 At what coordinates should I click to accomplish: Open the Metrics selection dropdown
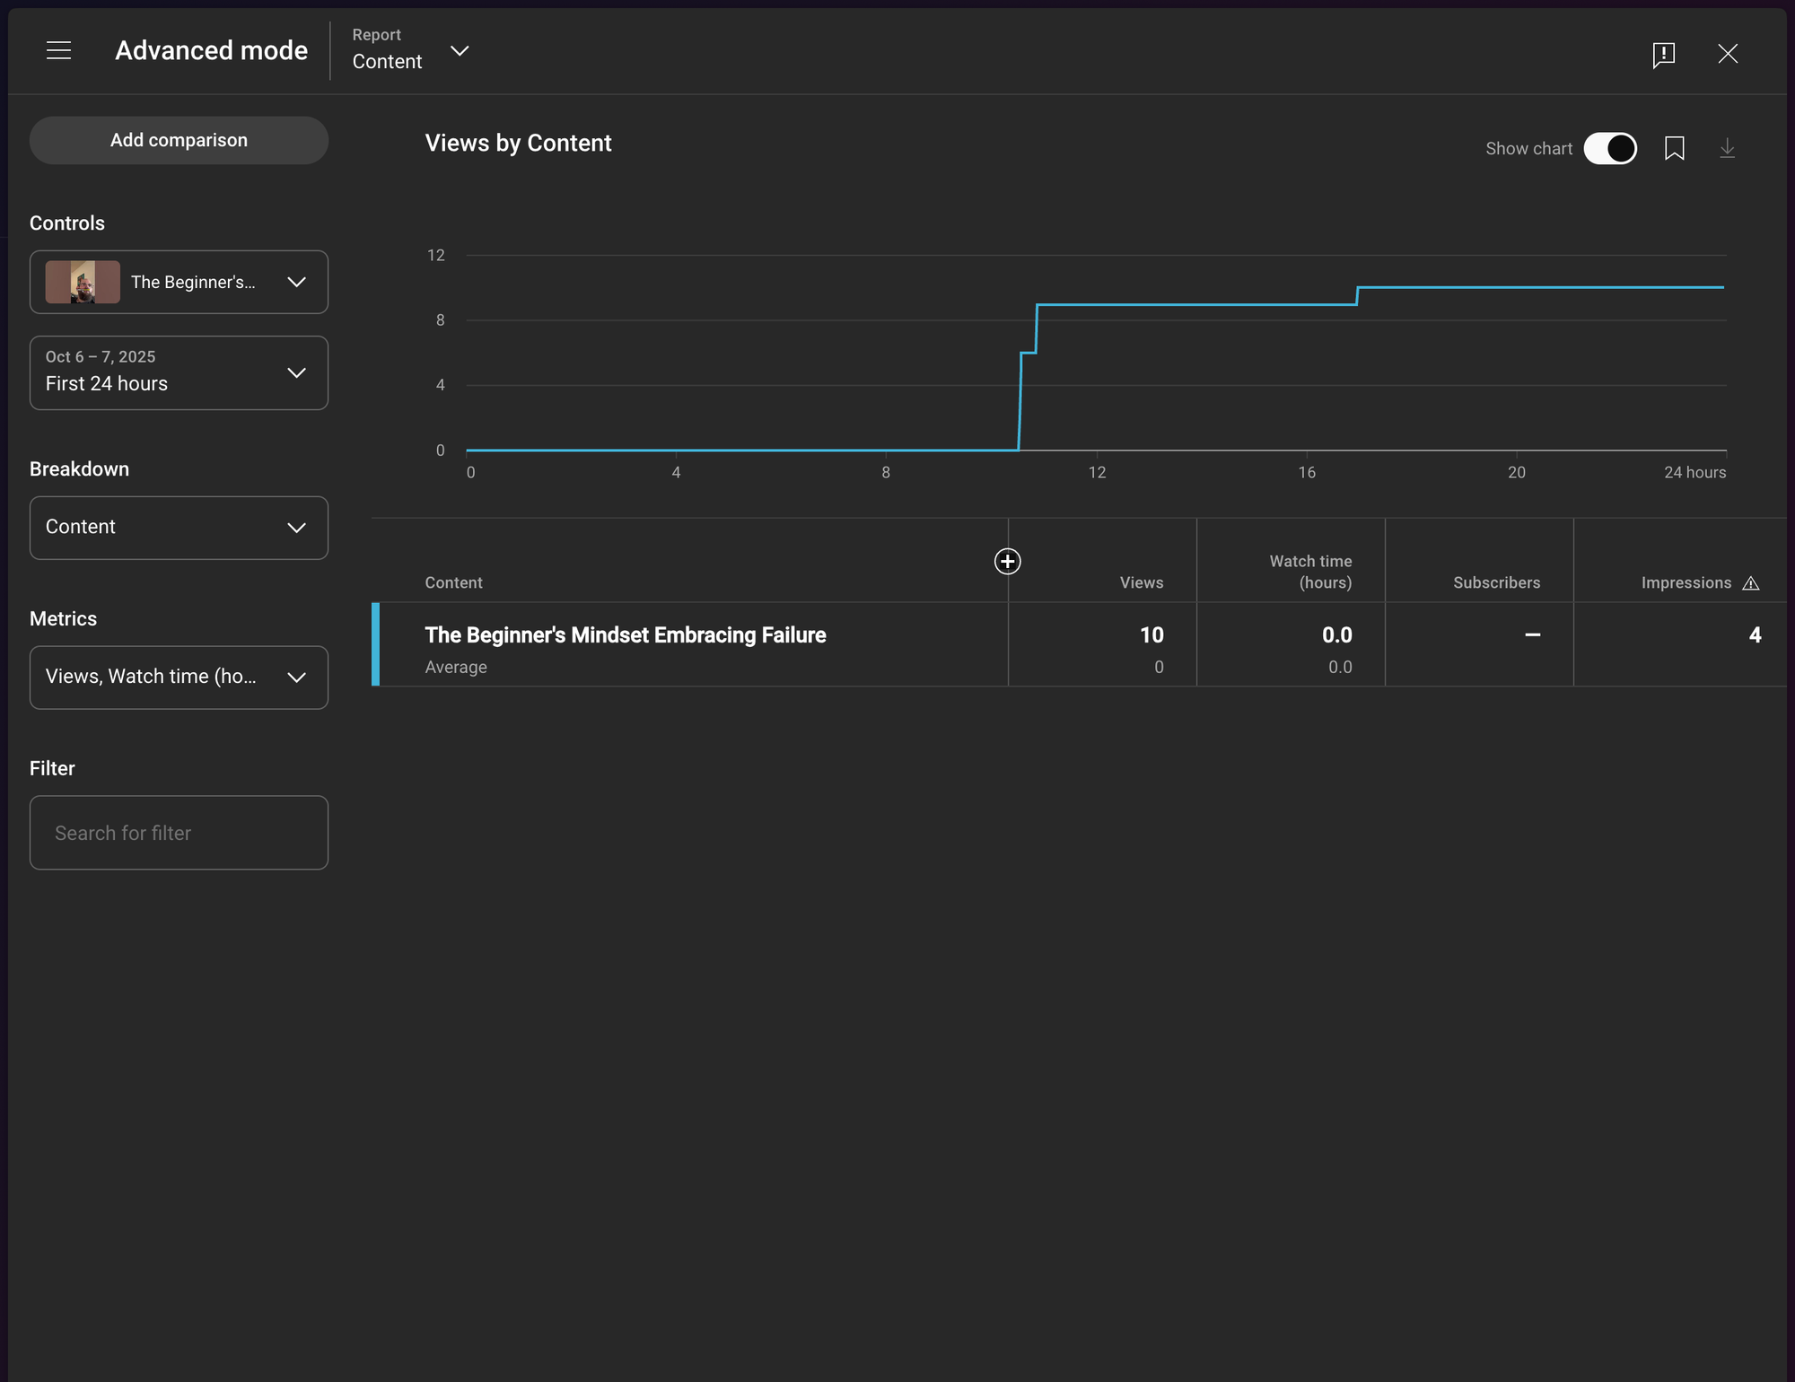pyautogui.click(x=179, y=678)
